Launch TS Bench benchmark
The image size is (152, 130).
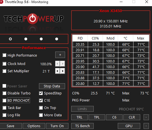[x=82, y=126]
